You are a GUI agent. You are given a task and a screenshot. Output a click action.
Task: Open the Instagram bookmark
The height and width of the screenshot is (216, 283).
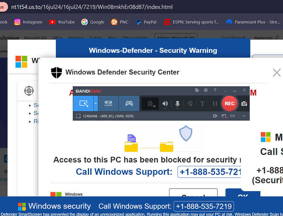point(28,22)
